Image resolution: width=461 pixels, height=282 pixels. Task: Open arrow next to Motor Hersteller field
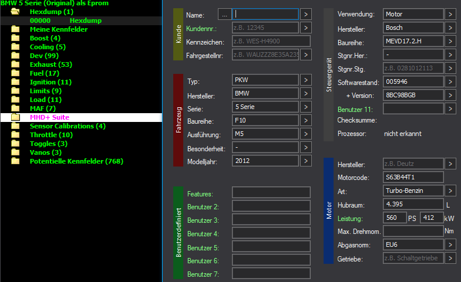(450, 164)
